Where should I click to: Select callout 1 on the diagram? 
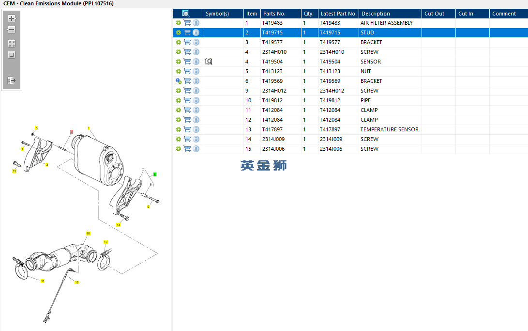click(89, 128)
